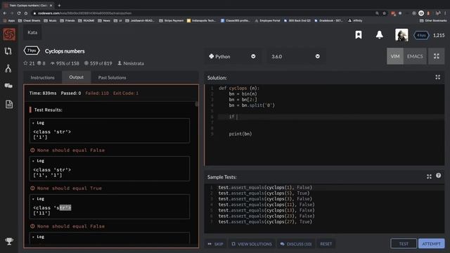Open the DISCUSS (10) button
450x253 pixels.
coord(296,244)
